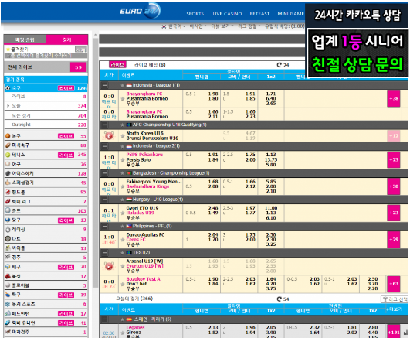Click the basketball icon in the sports list
This screenshot has height=338, width=410.
[x=8, y=136]
